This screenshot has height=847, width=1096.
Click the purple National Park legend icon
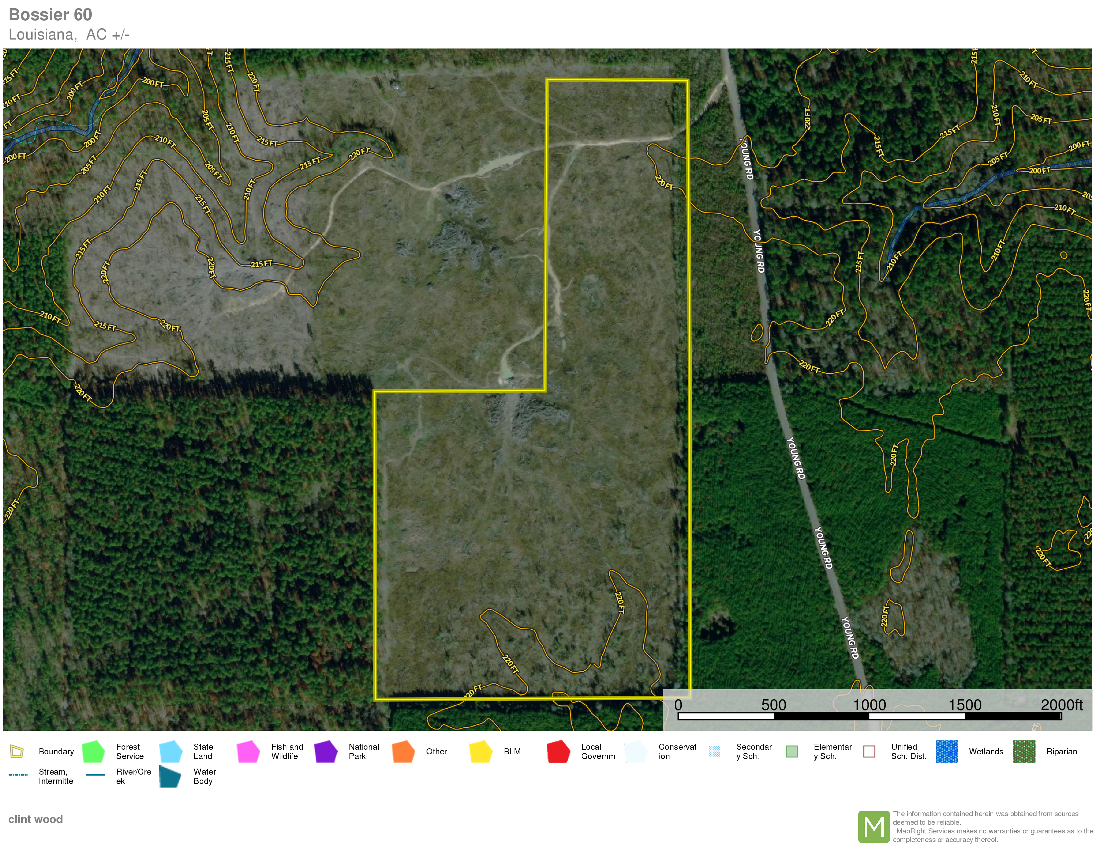tap(326, 751)
